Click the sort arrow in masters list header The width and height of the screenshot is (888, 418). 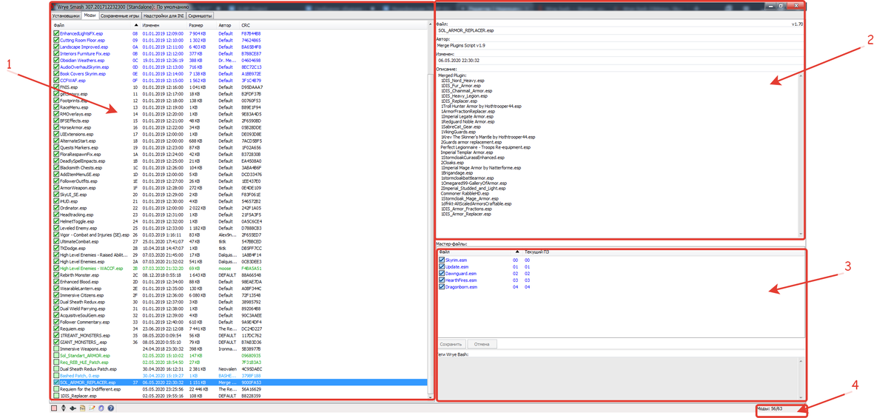coord(517,252)
